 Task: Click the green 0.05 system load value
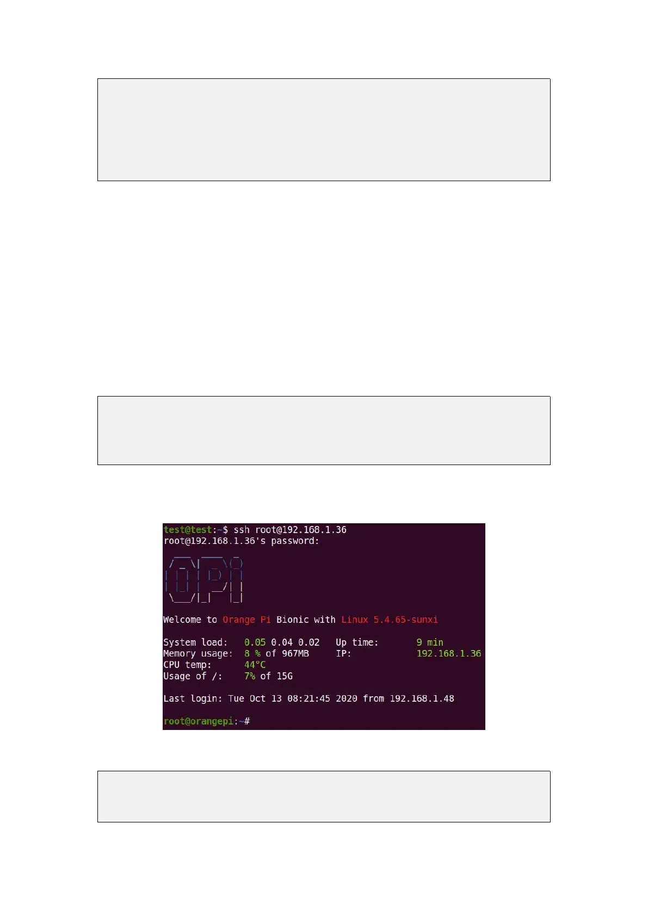coord(255,642)
